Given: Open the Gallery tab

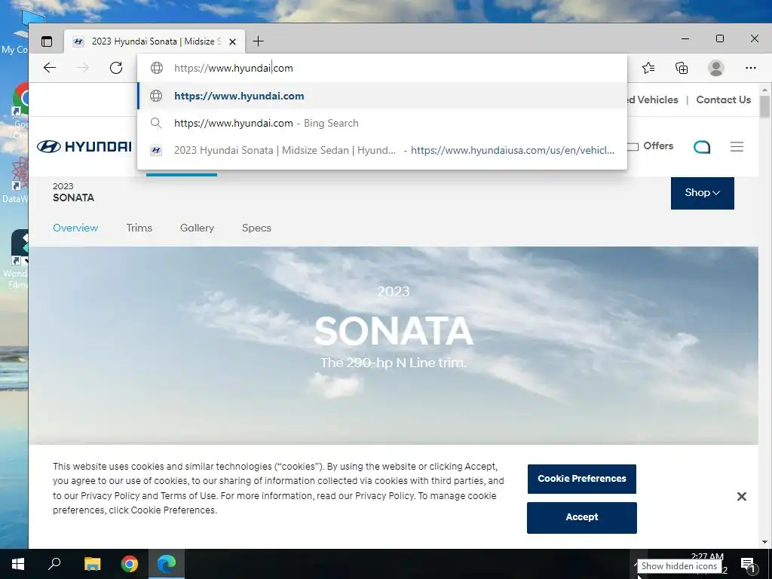Looking at the screenshot, I should (x=197, y=228).
